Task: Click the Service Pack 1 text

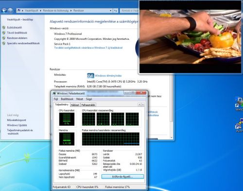Action: [62, 44]
